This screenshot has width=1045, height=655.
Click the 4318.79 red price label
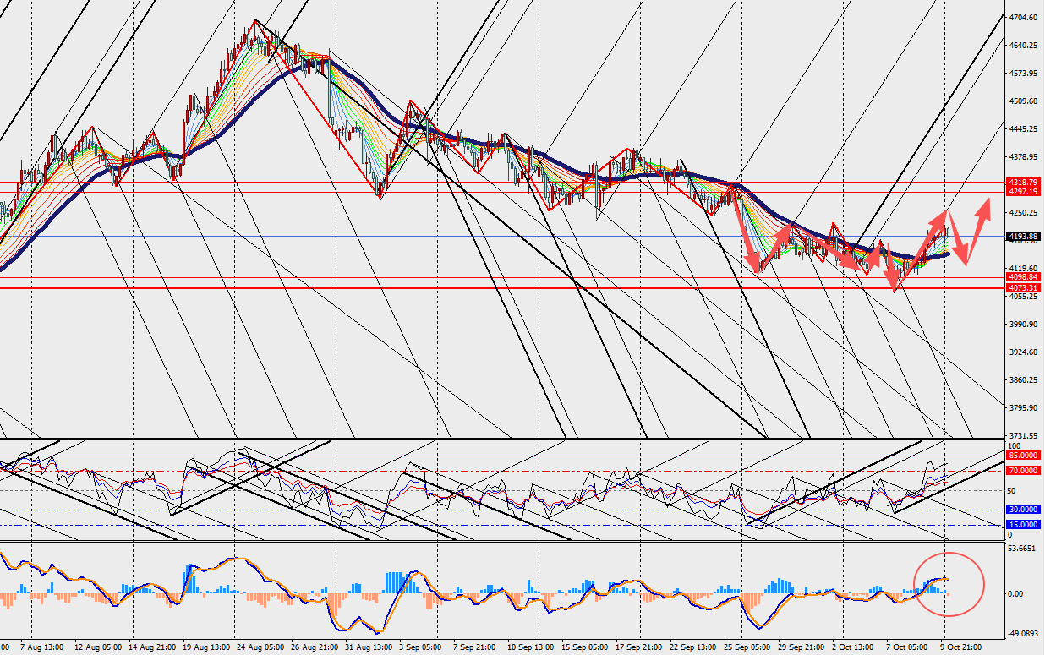click(1023, 183)
